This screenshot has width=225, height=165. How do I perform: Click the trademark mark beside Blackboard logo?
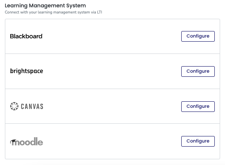(43, 34)
